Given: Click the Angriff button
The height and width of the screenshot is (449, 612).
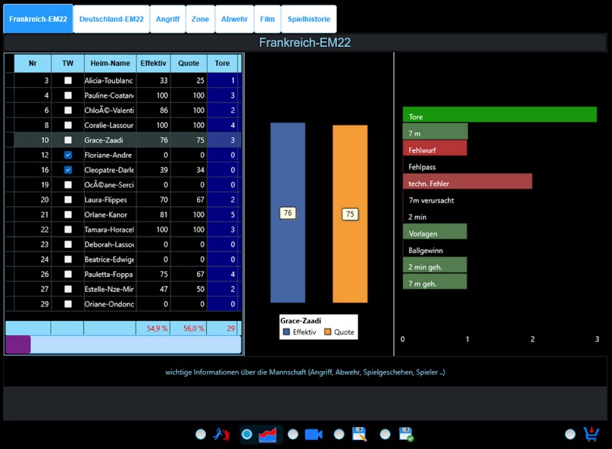Looking at the screenshot, I should coord(167,19).
